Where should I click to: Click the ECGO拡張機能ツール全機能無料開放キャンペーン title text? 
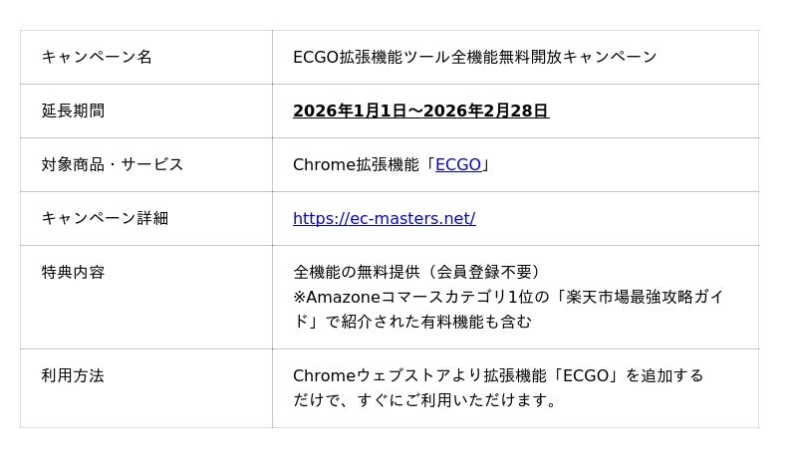pos(474,58)
